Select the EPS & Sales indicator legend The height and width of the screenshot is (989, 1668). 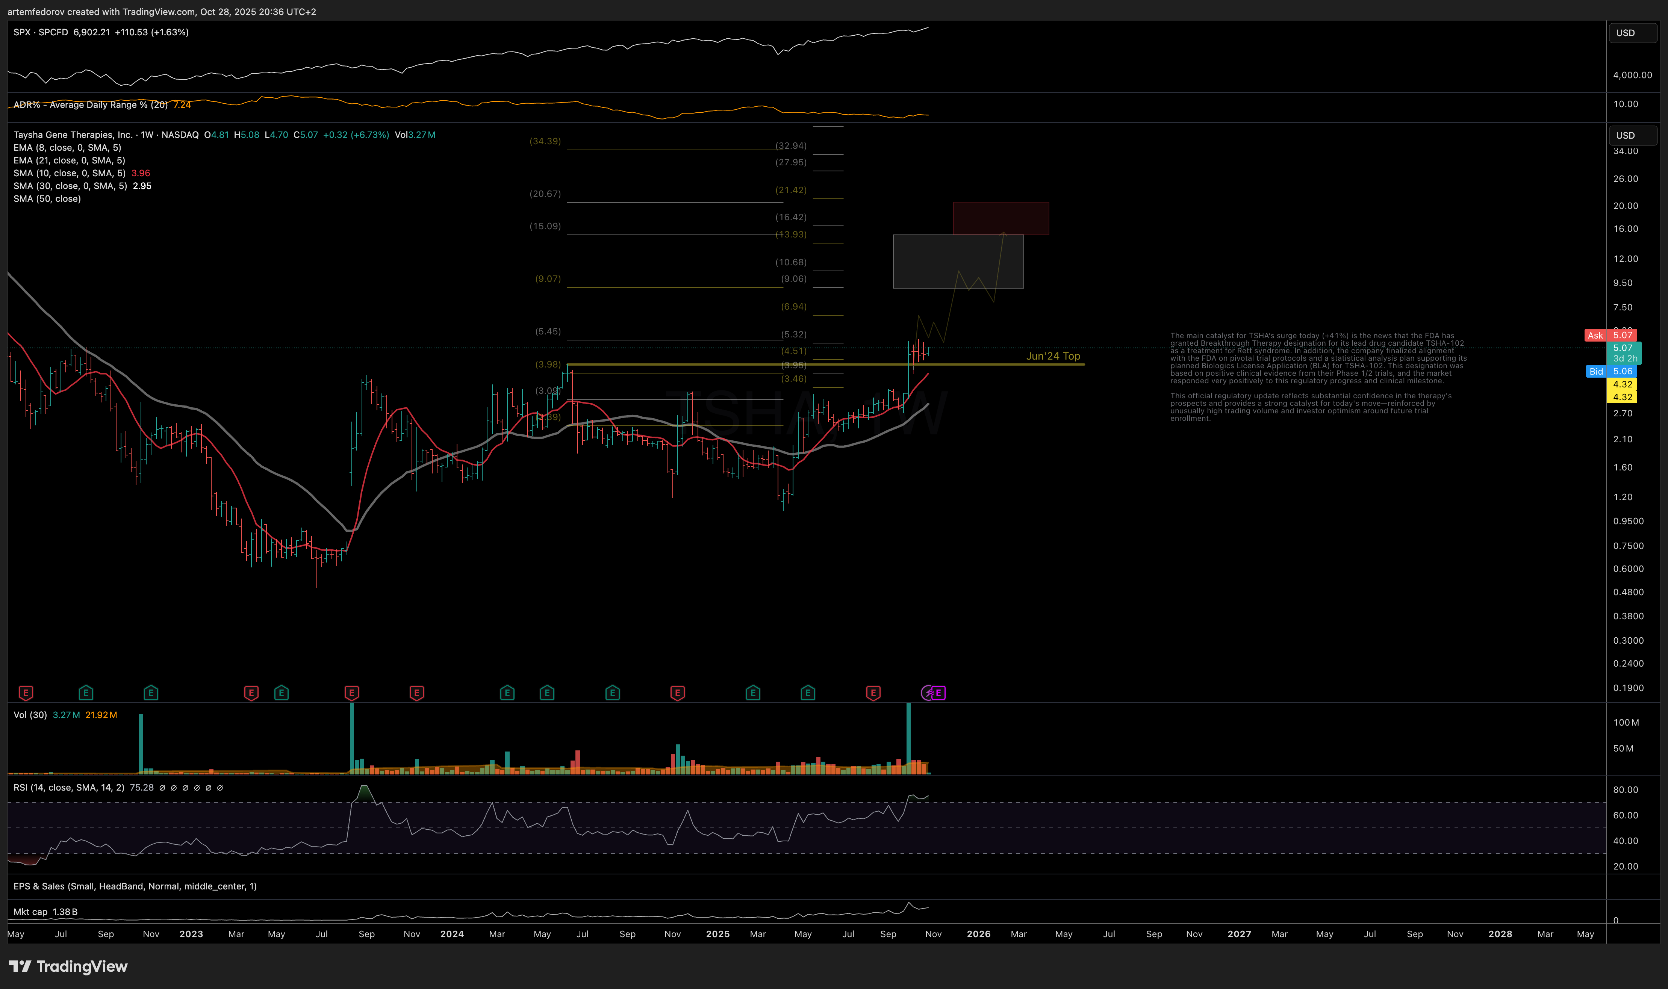(135, 886)
